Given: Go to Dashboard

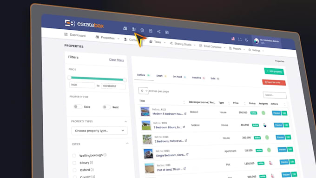Looking at the screenshot, I should click(75, 35).
